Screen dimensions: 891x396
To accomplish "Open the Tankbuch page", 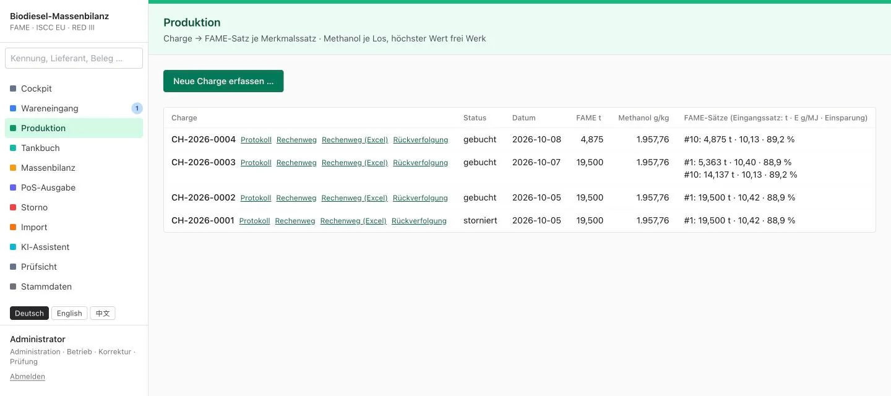I will click(x=74, y=148).
